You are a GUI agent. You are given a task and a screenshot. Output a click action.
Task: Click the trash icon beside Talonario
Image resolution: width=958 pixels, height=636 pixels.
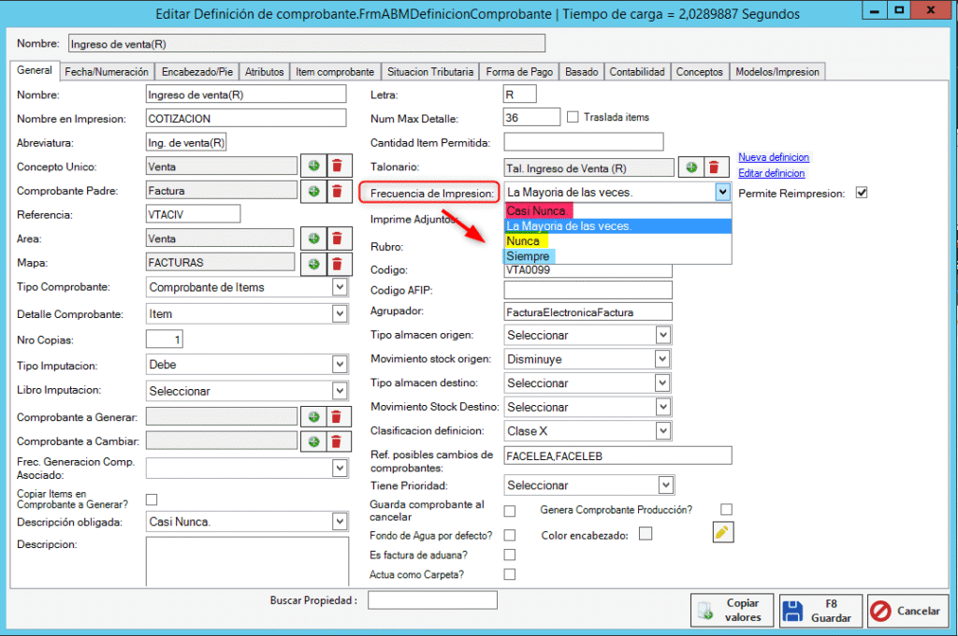click(715, 167)
